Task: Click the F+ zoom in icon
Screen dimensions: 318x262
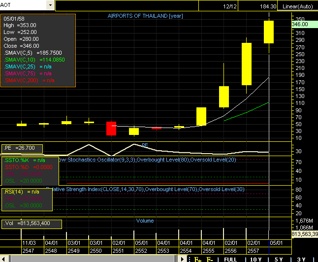Action: [198, 259]
